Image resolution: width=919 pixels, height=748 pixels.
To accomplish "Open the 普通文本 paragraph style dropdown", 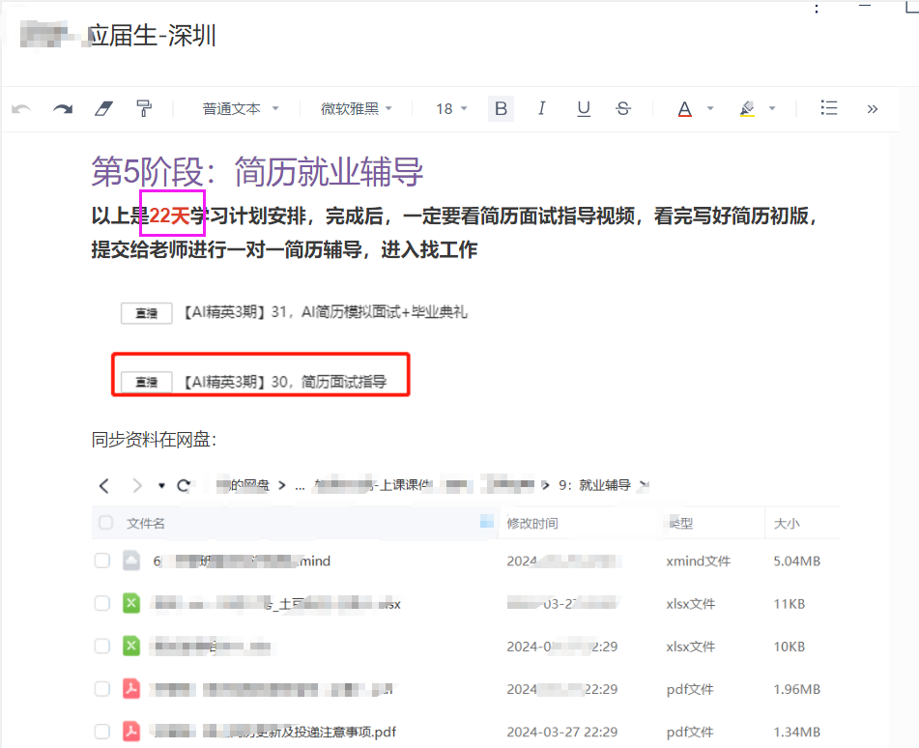I will coord(240,109).
